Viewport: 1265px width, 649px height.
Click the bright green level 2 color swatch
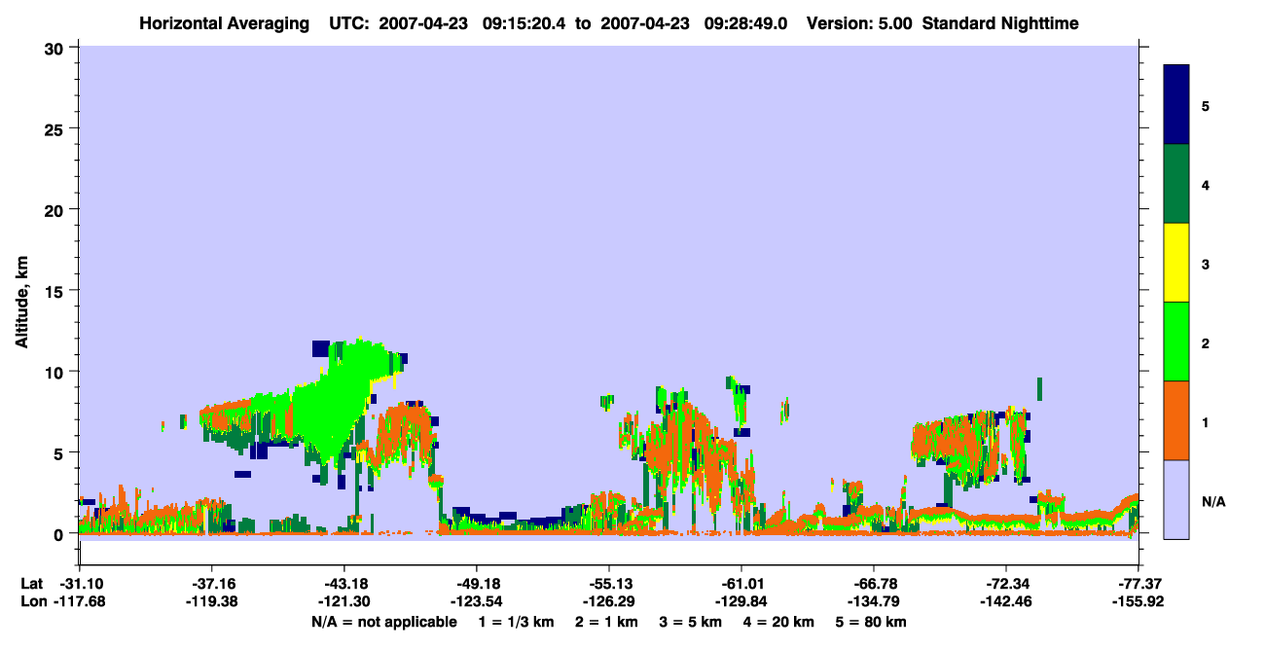1176,342
